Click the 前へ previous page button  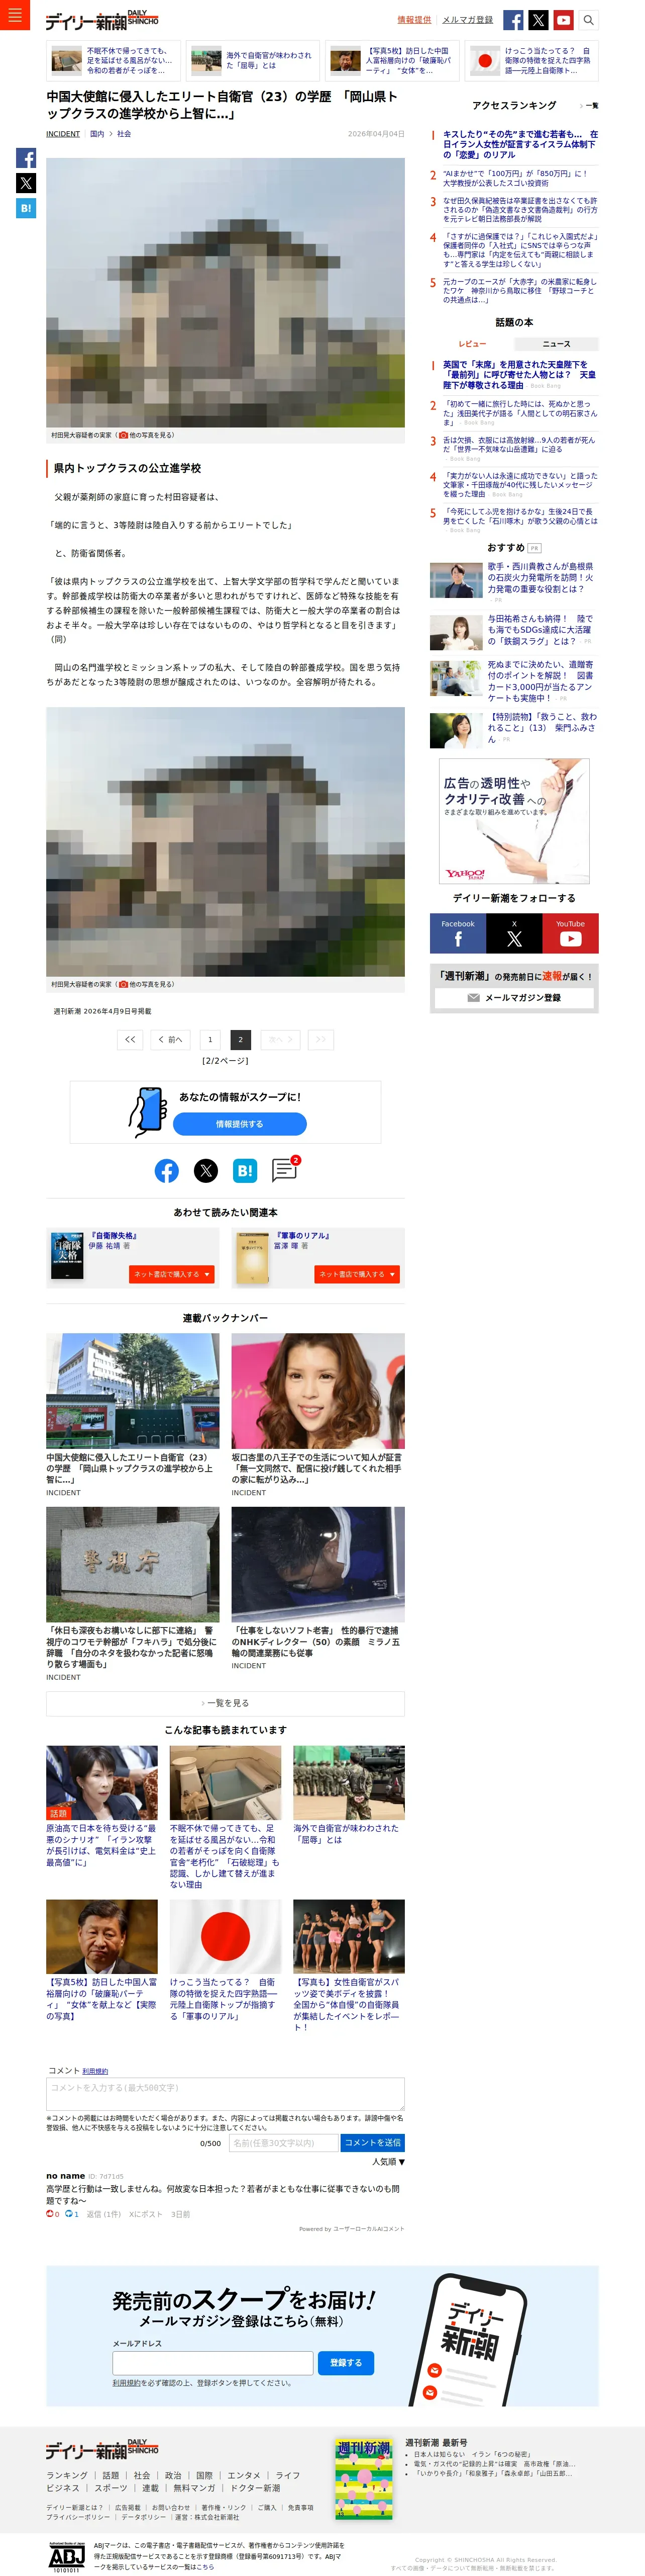pyautogui.click(x=171, y=1040)
